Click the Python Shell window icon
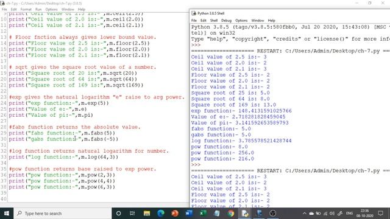Image resolution: width=390 pixels, height=219 pixels. [194, 13]
